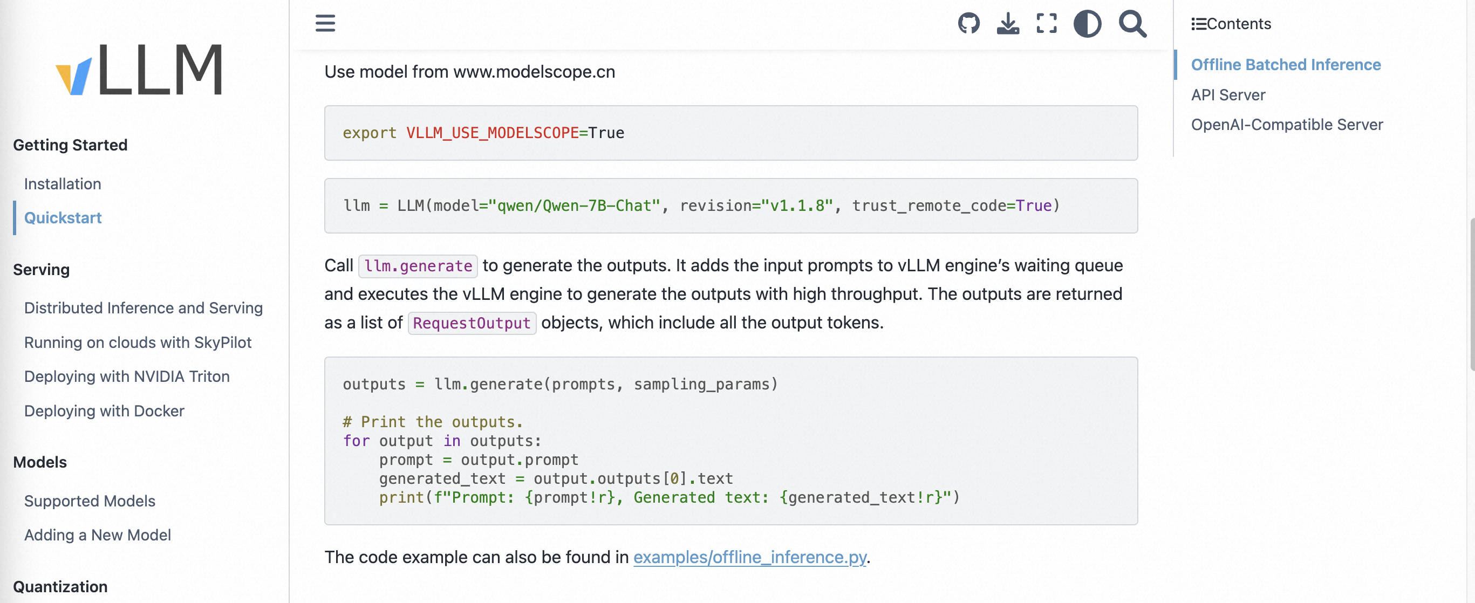Open examples/offline_inference.py link
This screenshot has width=1475, height=603.
coord(749,557)
